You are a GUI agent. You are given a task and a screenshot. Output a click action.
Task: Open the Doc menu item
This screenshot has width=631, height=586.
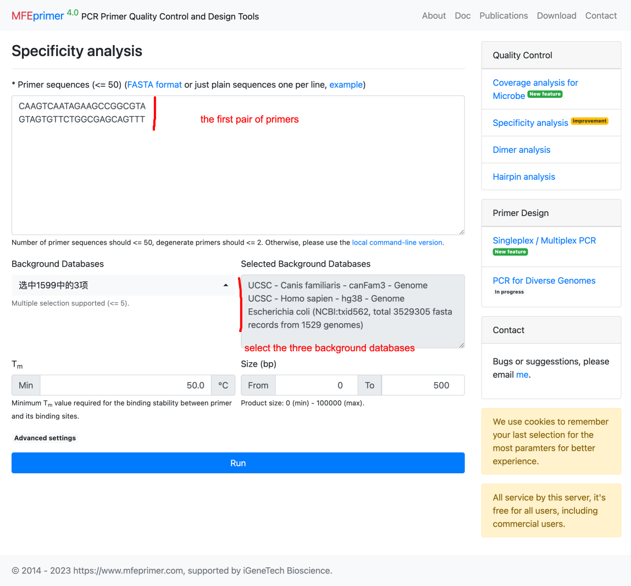[x=462, y=16]
